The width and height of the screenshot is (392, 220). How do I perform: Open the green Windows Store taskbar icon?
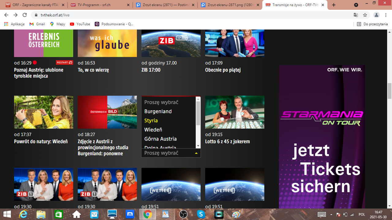[58, 214]
